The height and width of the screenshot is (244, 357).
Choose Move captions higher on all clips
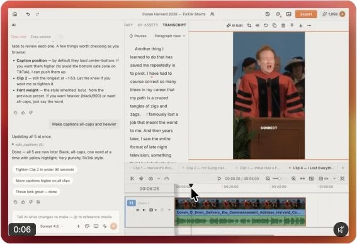pos(43,180)
